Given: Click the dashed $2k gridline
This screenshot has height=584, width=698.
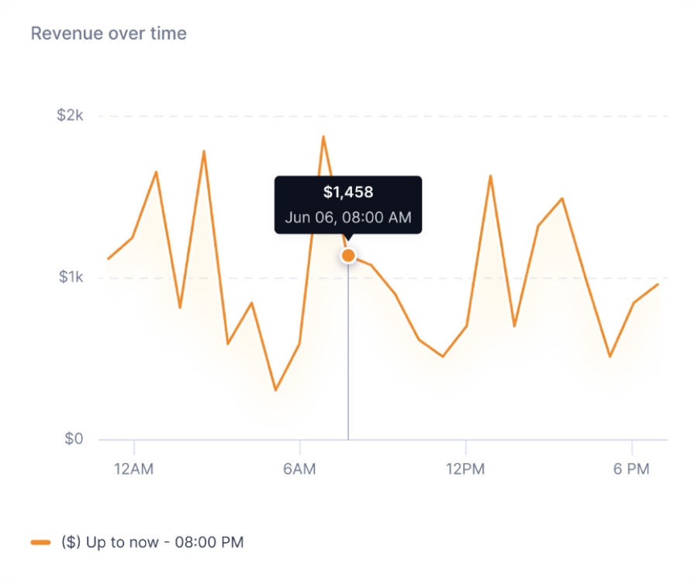Looking at the screenshot, I should 465,116.
